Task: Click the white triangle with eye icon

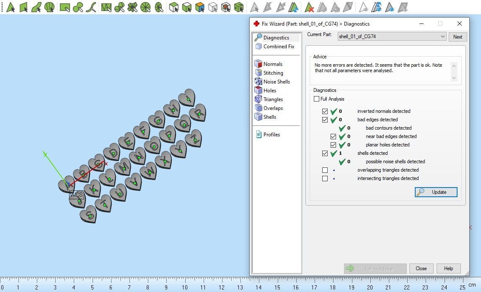Action: click(364, 7)
